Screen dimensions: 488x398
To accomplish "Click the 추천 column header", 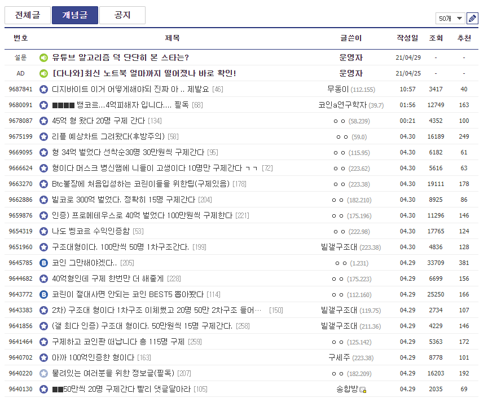I will [464, 38].
